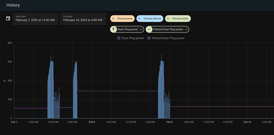The width and height of the screenshot is (274, 135).
Task: Click the Dryer Plug power chip label
Action: tap(128, 29)
